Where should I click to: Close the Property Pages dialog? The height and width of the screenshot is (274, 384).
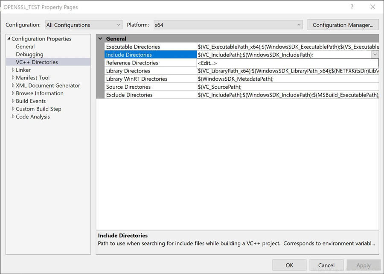tap(373, 7)
